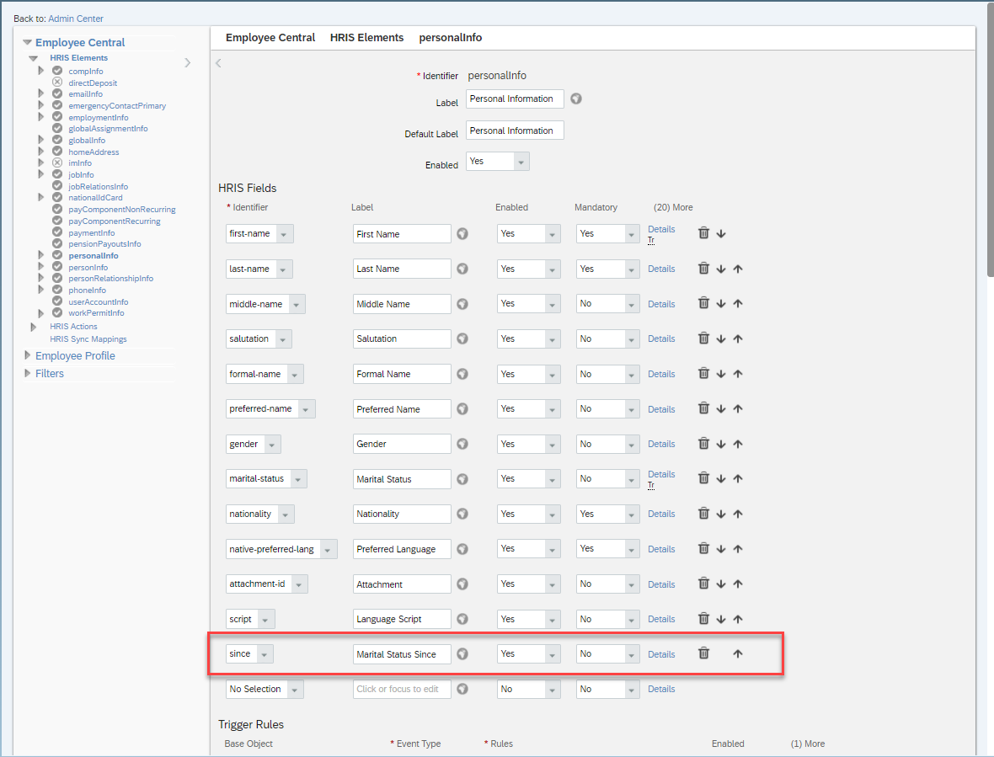Open translations globe for Personal Information label

[575, 99]
